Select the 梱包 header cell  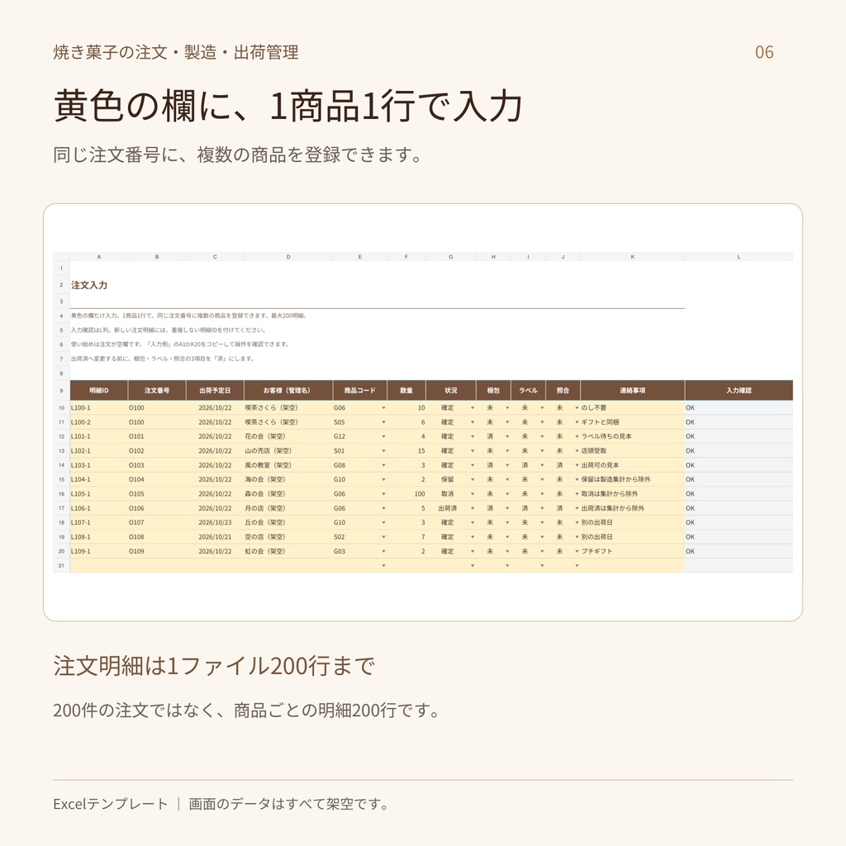(x=494, y=390)
